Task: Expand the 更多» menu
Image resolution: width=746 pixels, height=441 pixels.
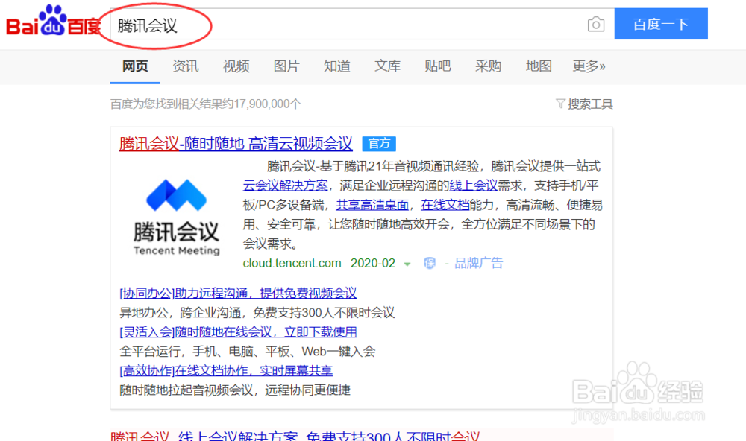Action: tap(589, 66)
